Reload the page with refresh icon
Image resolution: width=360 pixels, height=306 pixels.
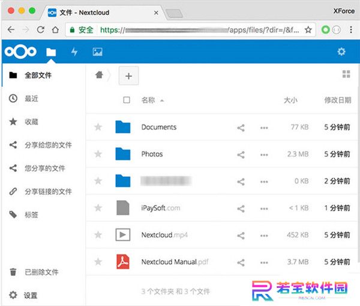(41, 29)
